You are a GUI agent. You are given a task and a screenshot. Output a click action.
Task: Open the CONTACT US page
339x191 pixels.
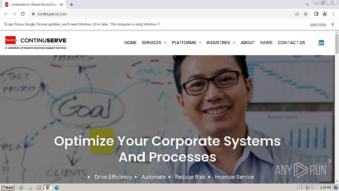[x=291, y=43]
